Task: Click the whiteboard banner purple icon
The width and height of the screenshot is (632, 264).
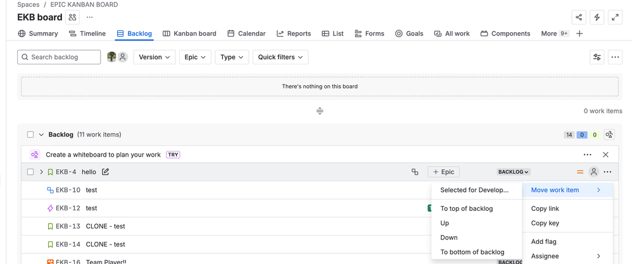Action: pyautogui.click(x=35, y=155)
